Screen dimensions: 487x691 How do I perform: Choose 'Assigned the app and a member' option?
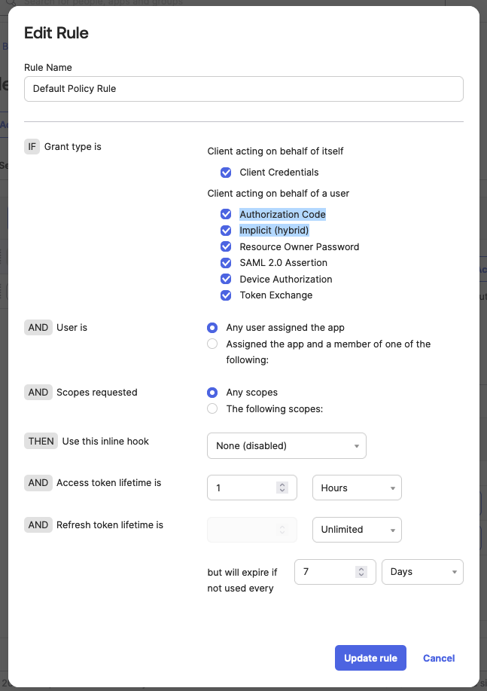(212, 344)
